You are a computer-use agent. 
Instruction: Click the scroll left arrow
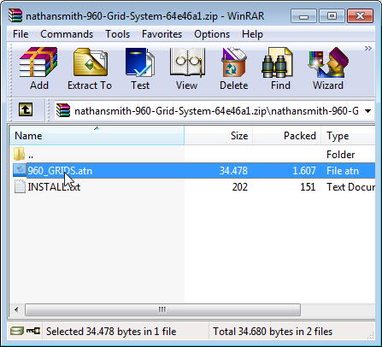pyautogui.click(x=16, y=309)
